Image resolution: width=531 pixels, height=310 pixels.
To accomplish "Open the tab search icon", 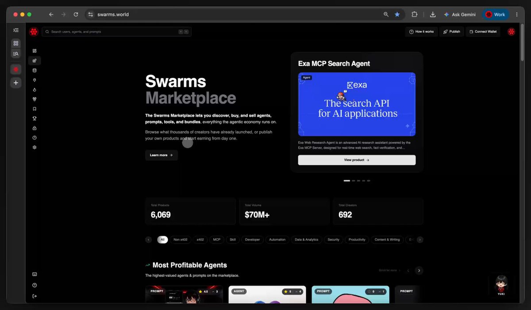I will coord(16,54).
